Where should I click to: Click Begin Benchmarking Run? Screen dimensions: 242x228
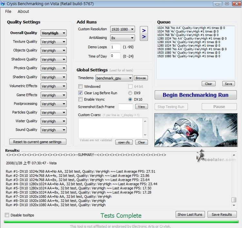[196, 95]
